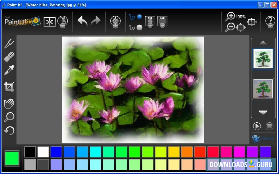The height and width of the screenshot is (174, 279).
Task: Choose the highlighted top bonsai tree preset thumbnail
Action: 263,59
